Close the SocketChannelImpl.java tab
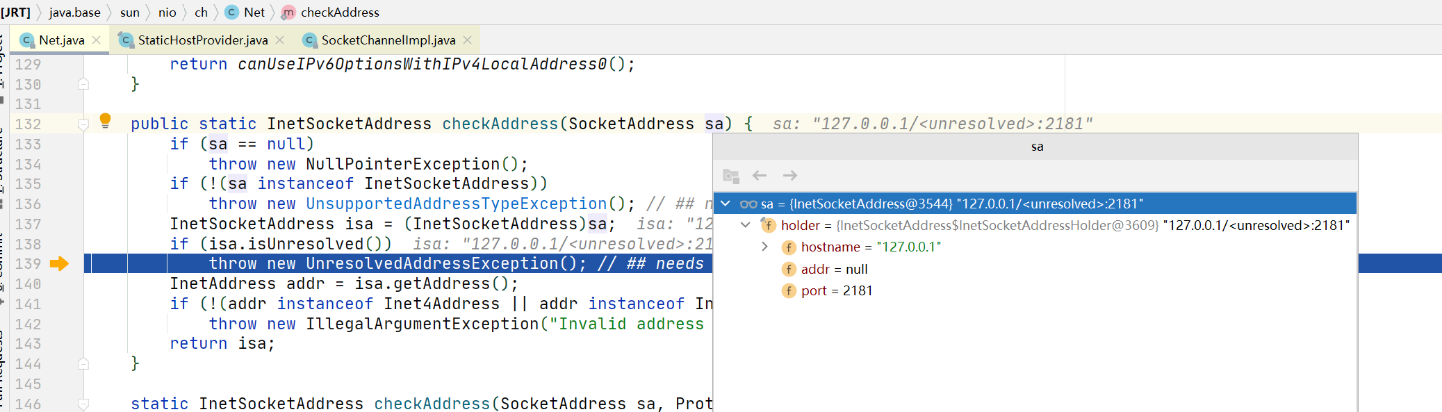Viewport: 1442px width, 412px height. coord(467,40)
